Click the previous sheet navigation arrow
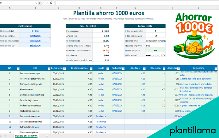The height and width of the screenshot is (138, 219). tap(1, 136)
